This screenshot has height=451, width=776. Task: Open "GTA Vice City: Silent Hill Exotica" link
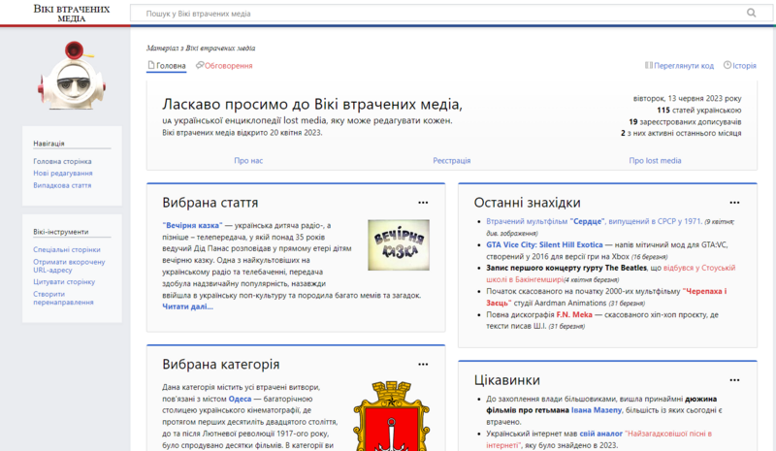tap(544, 244)
